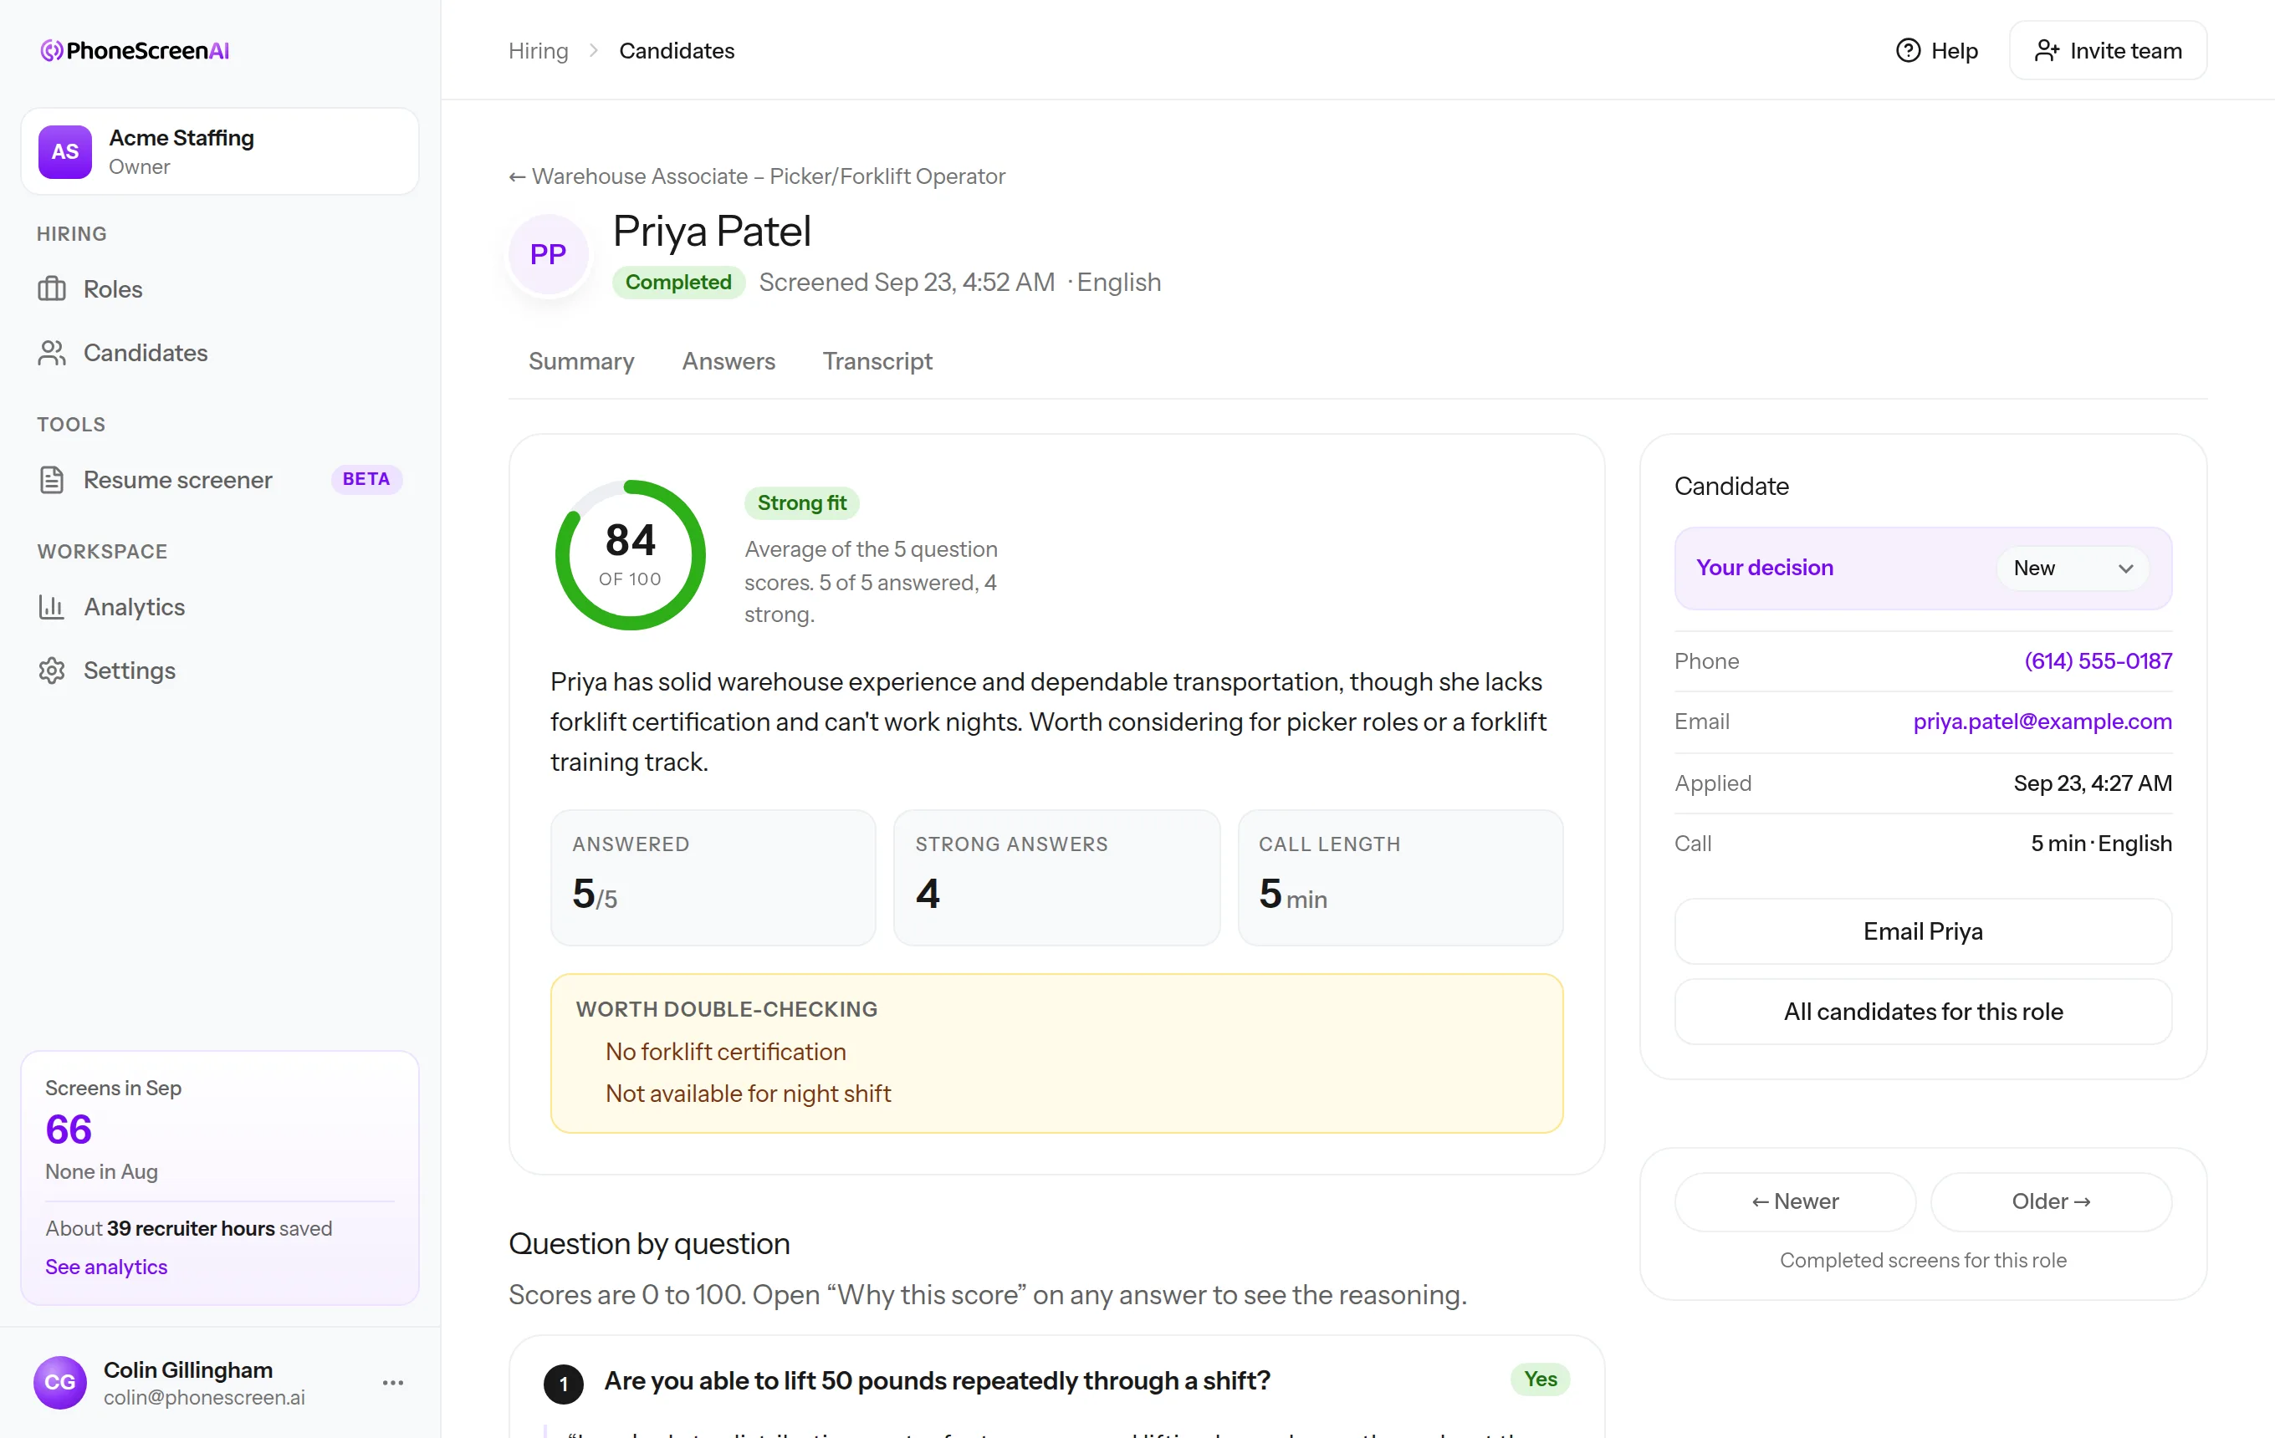
Task: Click the 66 screens in Sep figure
Action: coord(69,1129)
